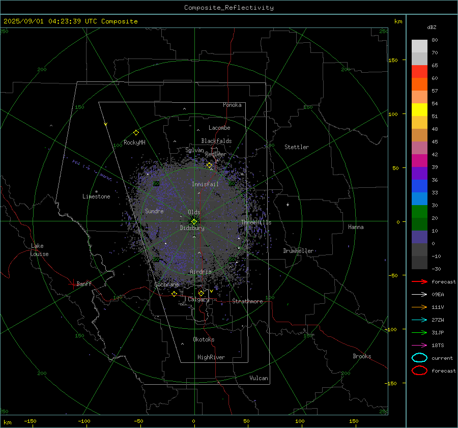Click the yellow diamond marker near RedDeer
The height and width of the screenshot is (428, 458).
209,165
